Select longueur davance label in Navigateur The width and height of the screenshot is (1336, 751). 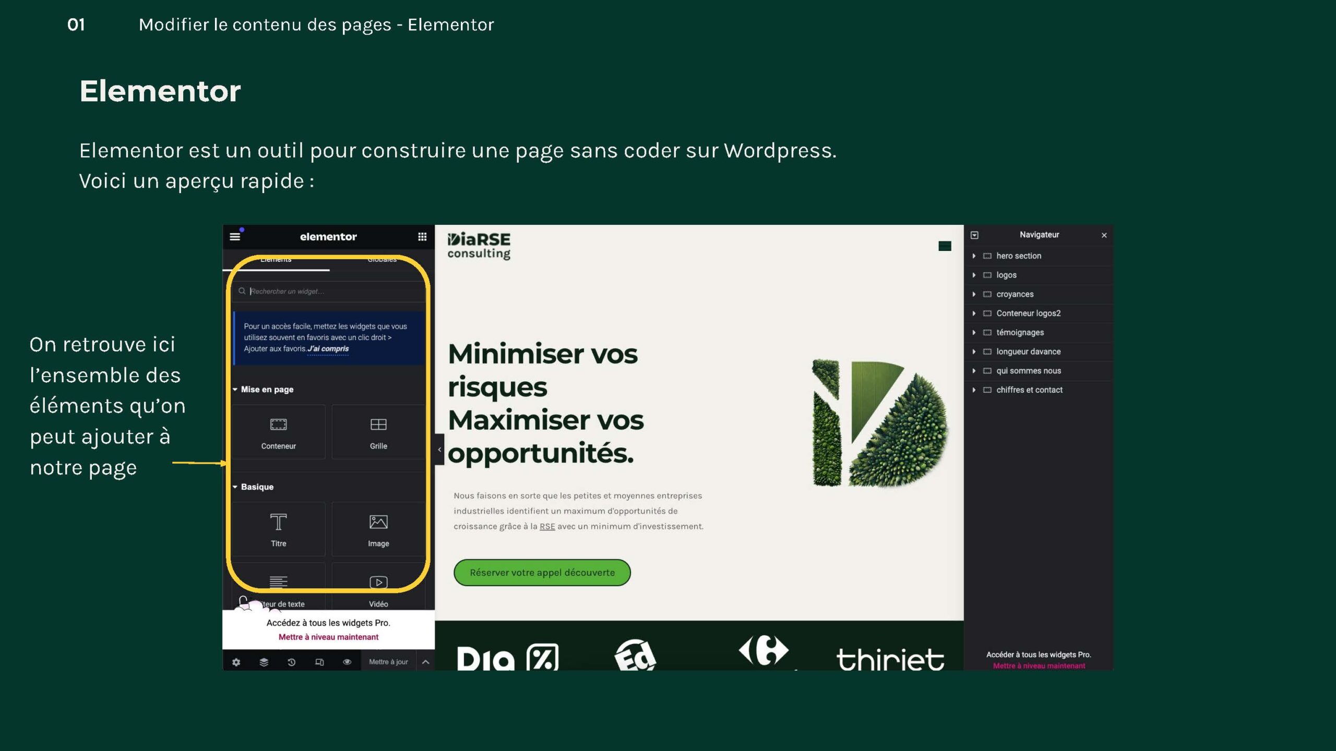click(x=1028, y=352)
